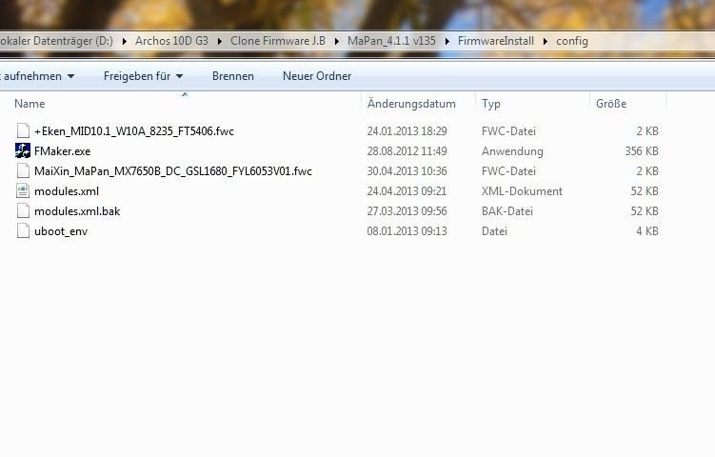715x457 pixels.
Task: Click the date 08.01.2013 09:13
Action: [x=407, y=231]
